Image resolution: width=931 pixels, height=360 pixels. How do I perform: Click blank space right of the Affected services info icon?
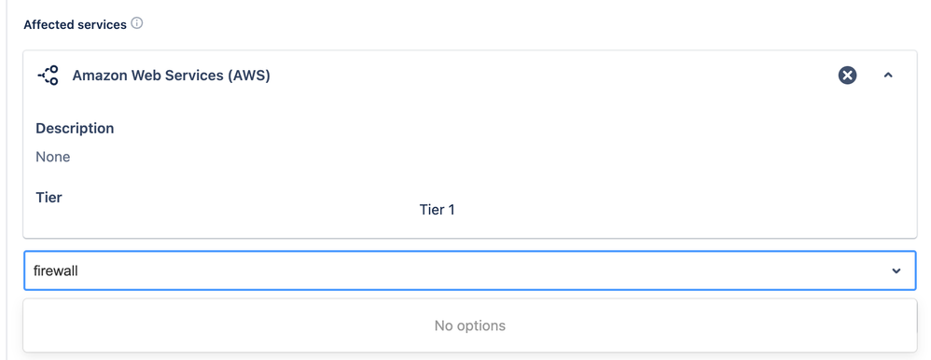475,23
